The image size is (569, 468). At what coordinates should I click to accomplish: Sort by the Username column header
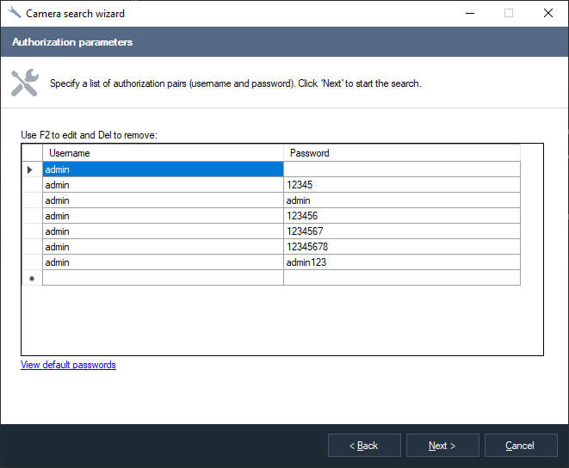coord(163,153)
